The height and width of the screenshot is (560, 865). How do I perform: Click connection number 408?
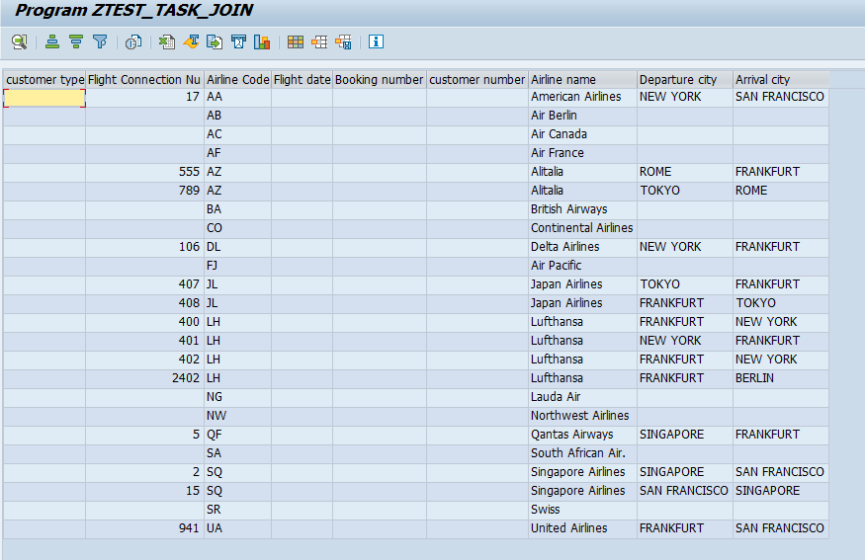click(144, 303)
